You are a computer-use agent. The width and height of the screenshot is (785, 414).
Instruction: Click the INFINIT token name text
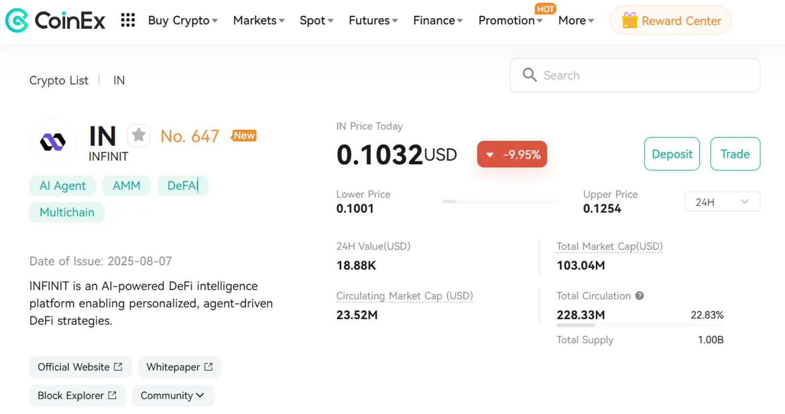click(x=108, y=157)
